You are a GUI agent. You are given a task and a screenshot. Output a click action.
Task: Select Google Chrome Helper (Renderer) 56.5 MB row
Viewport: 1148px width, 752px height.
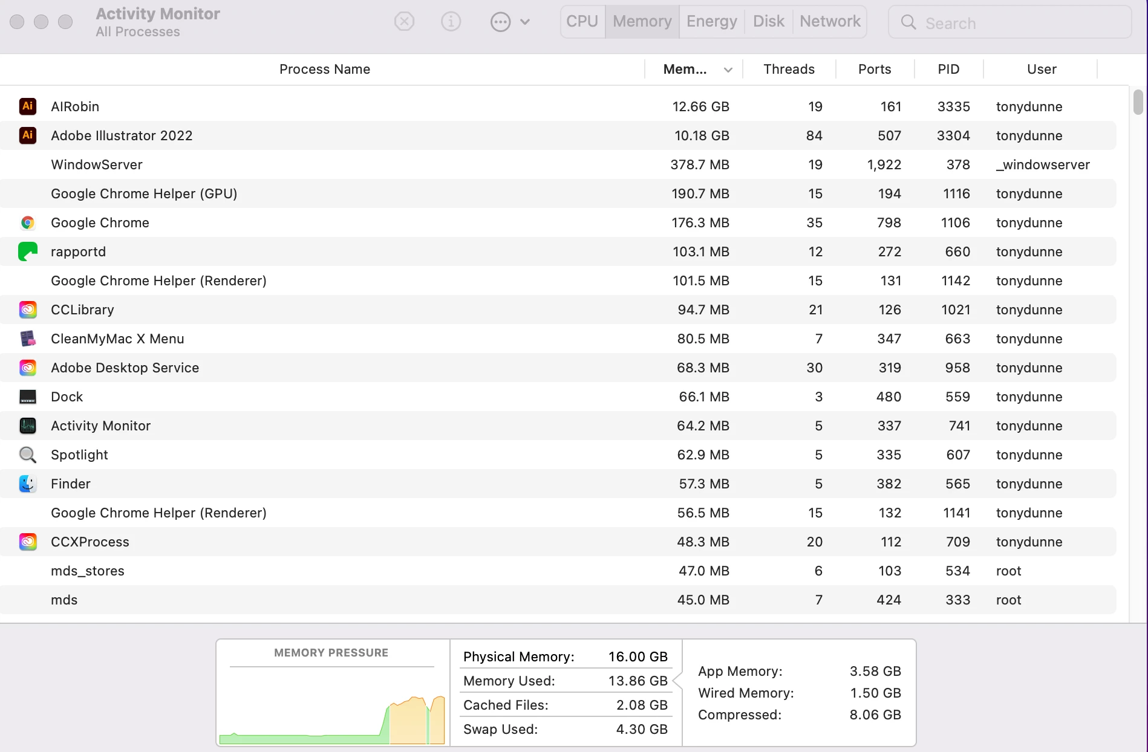click(x=558, y=513)
